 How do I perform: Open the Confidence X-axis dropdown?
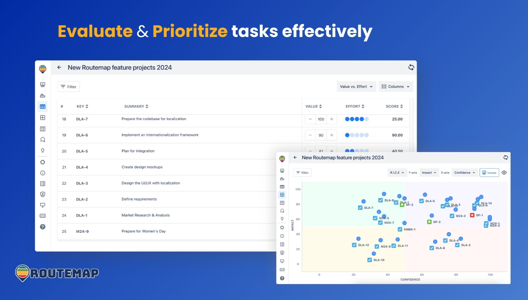465,172
